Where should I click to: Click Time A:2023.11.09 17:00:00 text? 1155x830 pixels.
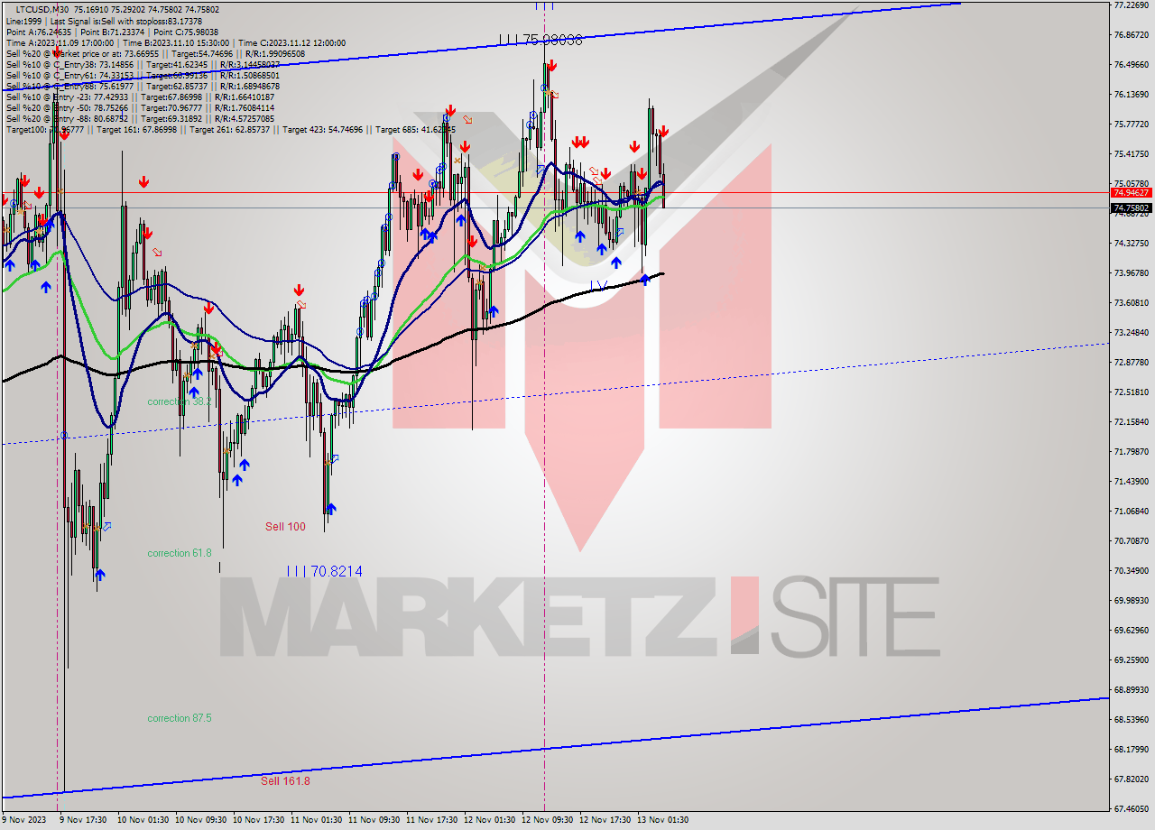coord(60,42)
